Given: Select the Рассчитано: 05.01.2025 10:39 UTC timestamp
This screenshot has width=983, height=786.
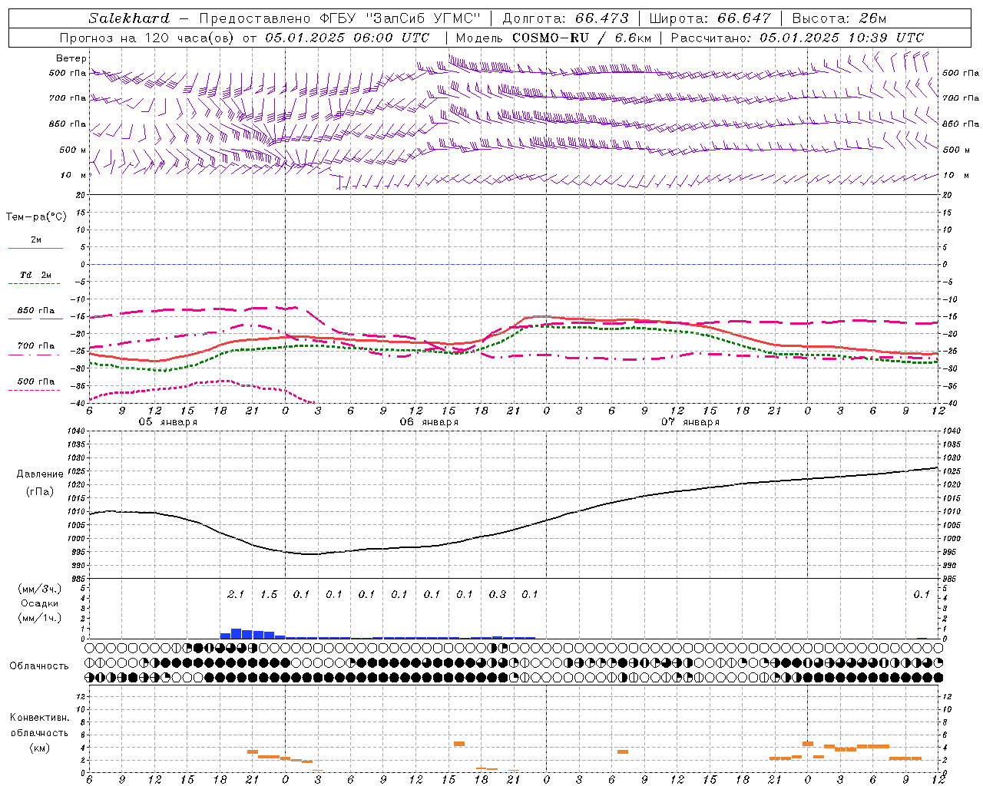Looking at the screenshot, I should pos(797,38).
